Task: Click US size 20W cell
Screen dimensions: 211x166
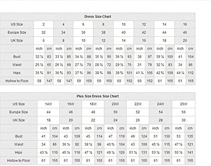Action: [x=115, y=104]
